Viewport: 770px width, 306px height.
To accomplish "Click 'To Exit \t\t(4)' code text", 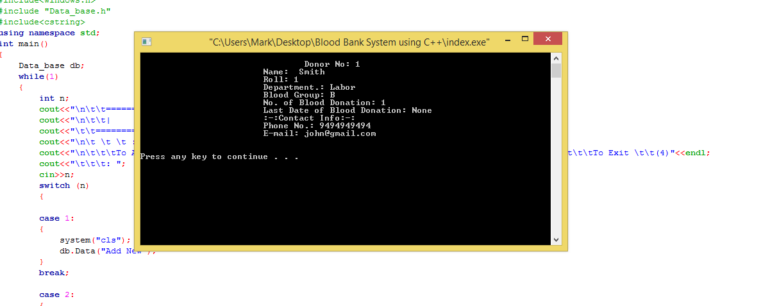I will pos(630,153).
